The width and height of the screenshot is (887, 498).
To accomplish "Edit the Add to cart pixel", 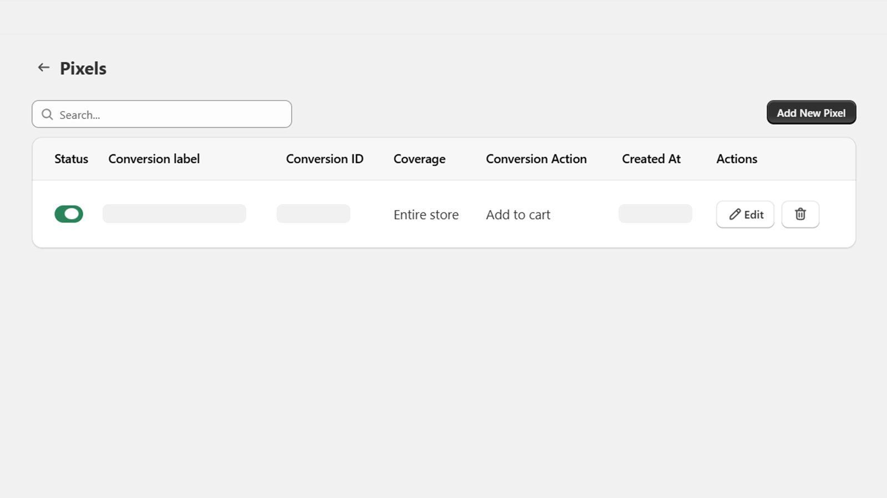I will [745, 214].
